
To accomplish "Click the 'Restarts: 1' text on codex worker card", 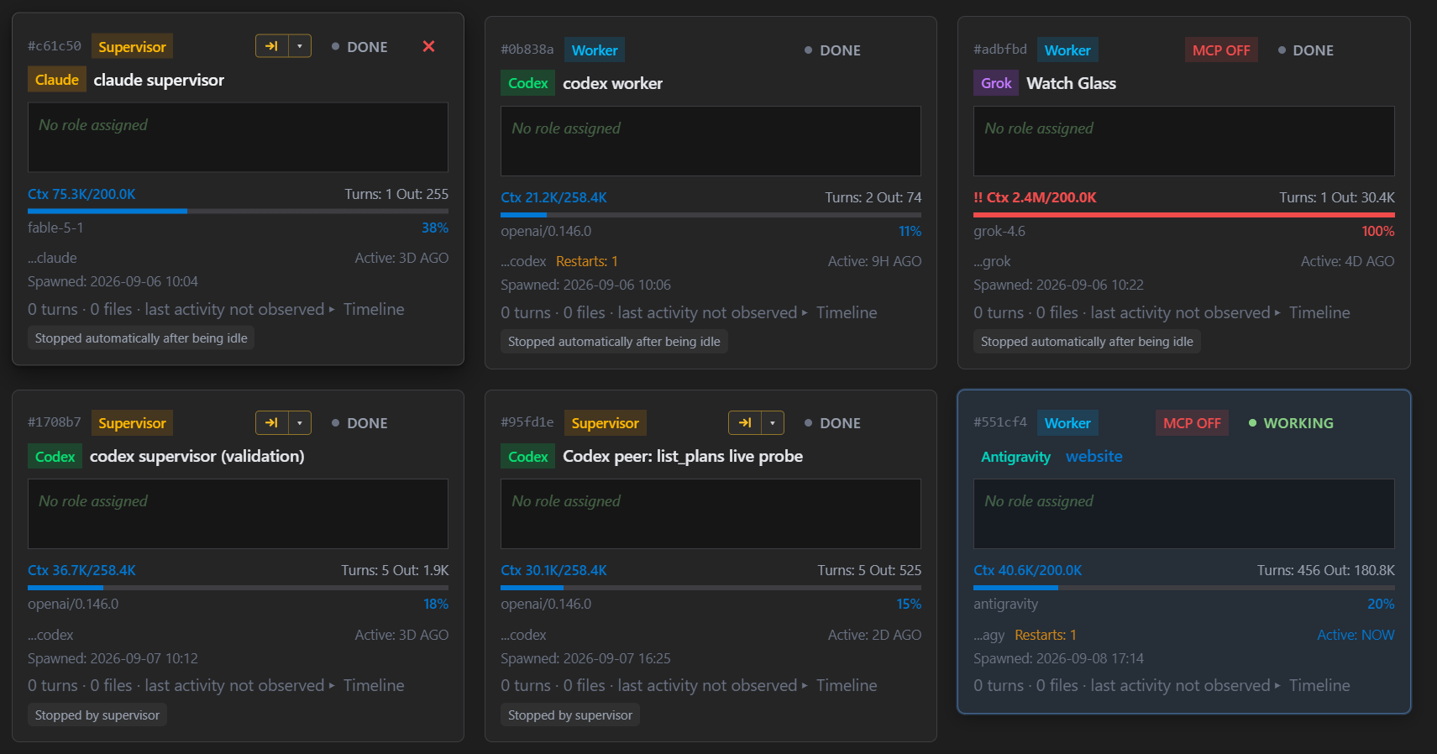I will (587, 261).
